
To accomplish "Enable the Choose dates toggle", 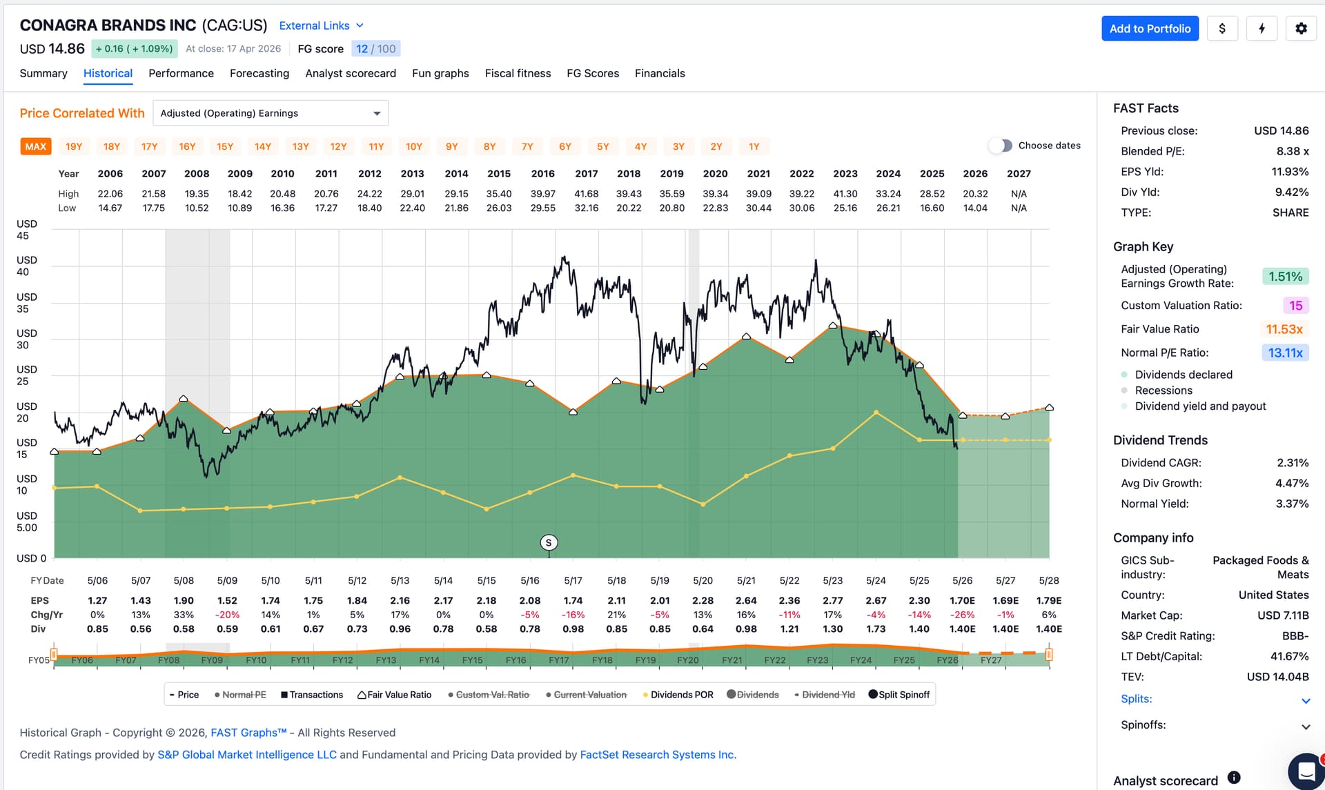I will tap(1000, 146).
